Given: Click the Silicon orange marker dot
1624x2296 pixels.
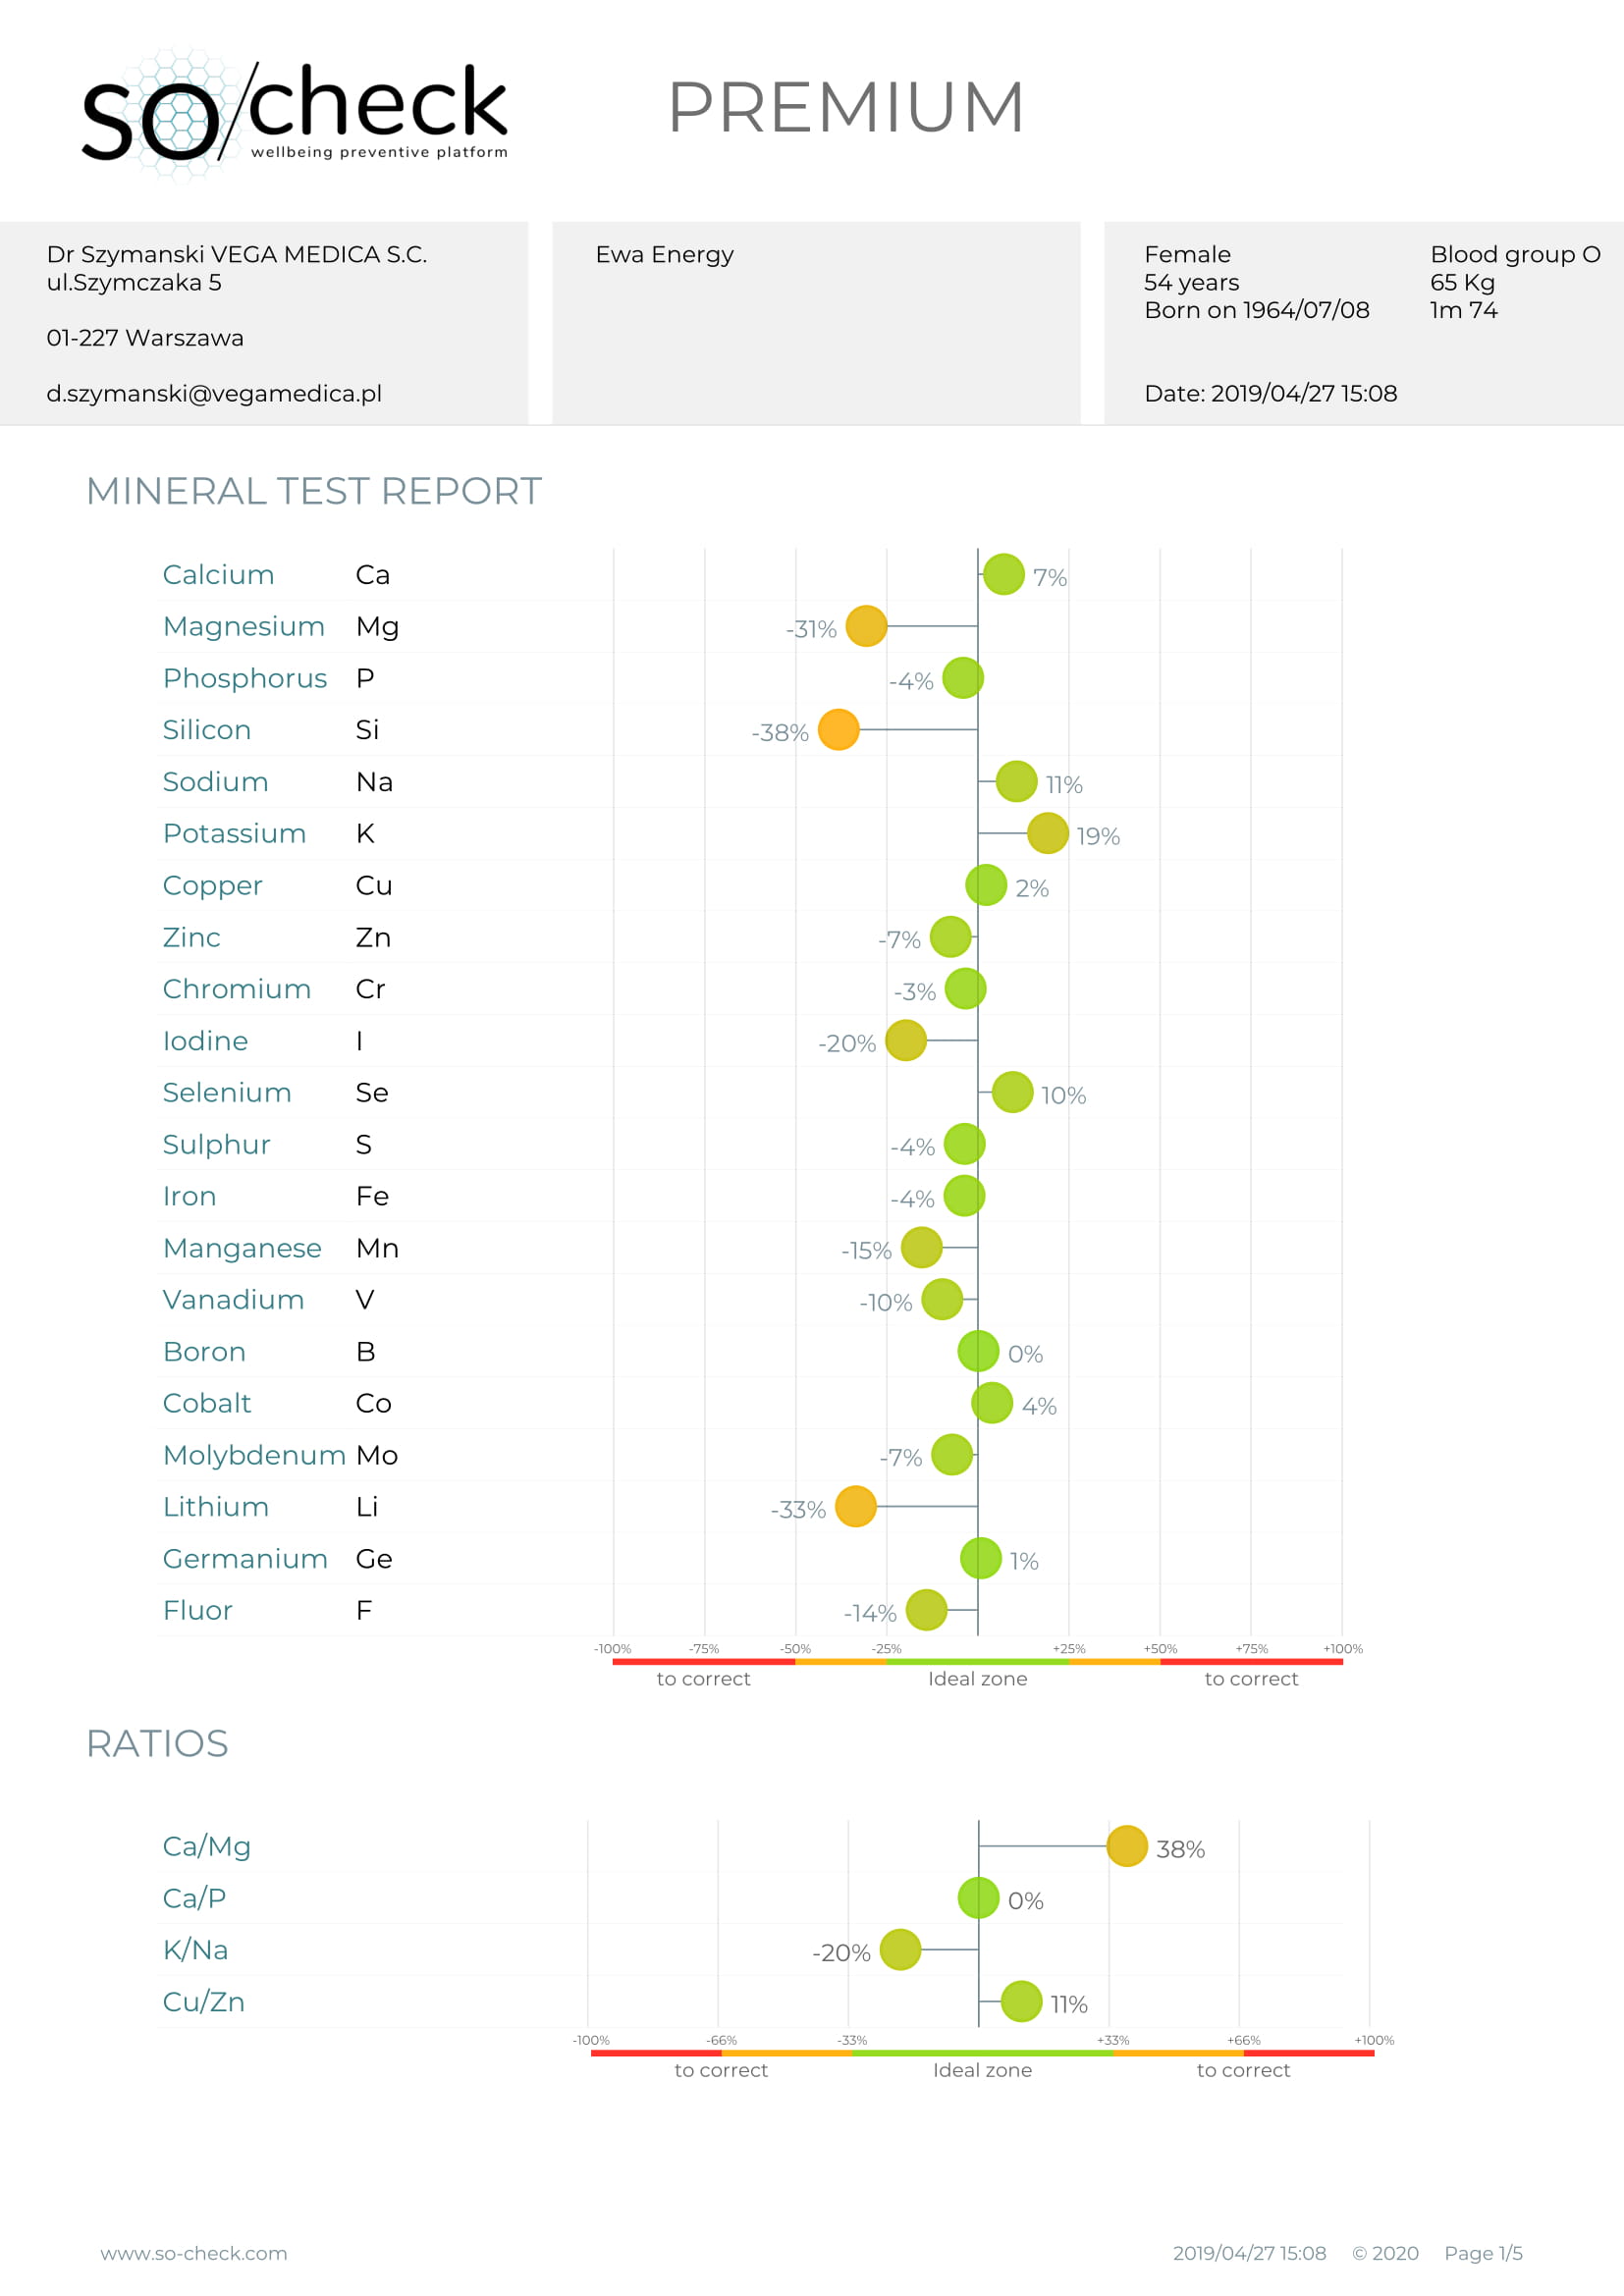Looking at the screenshot, I should (x=838, y=730).
